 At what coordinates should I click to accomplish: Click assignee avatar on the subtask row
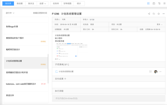(x=156, y=71)
